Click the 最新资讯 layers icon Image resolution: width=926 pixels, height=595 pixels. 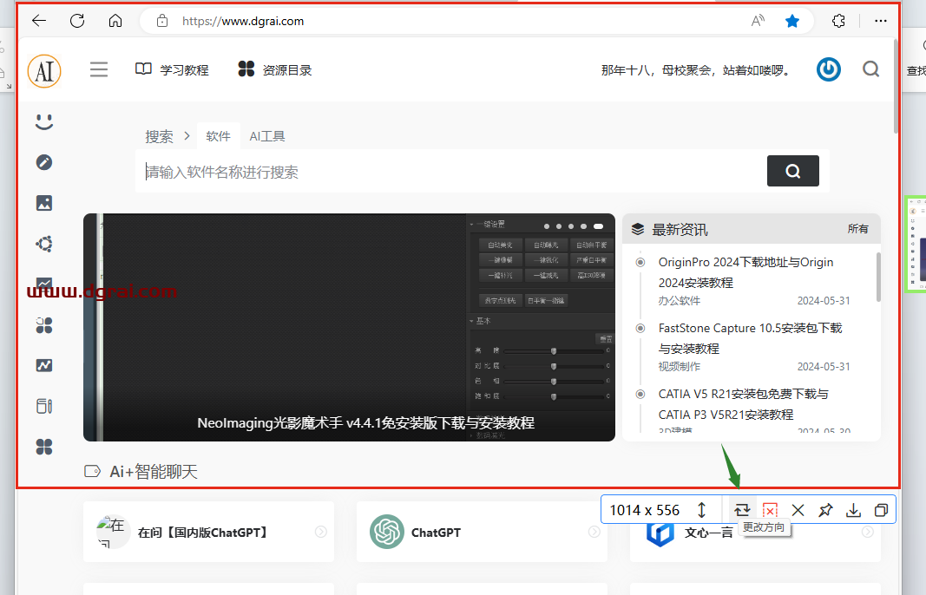[638, 229]
